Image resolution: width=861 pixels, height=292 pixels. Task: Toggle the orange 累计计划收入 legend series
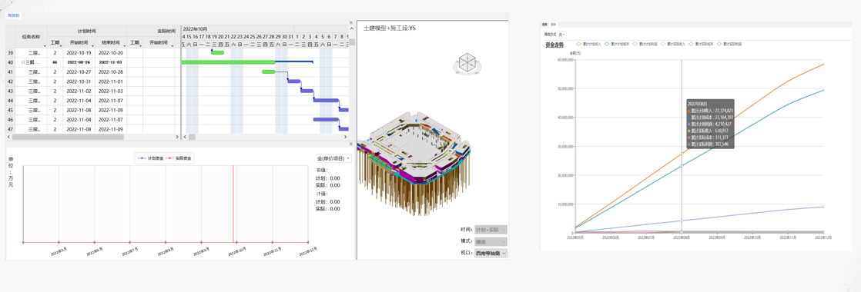coord(589,44)
